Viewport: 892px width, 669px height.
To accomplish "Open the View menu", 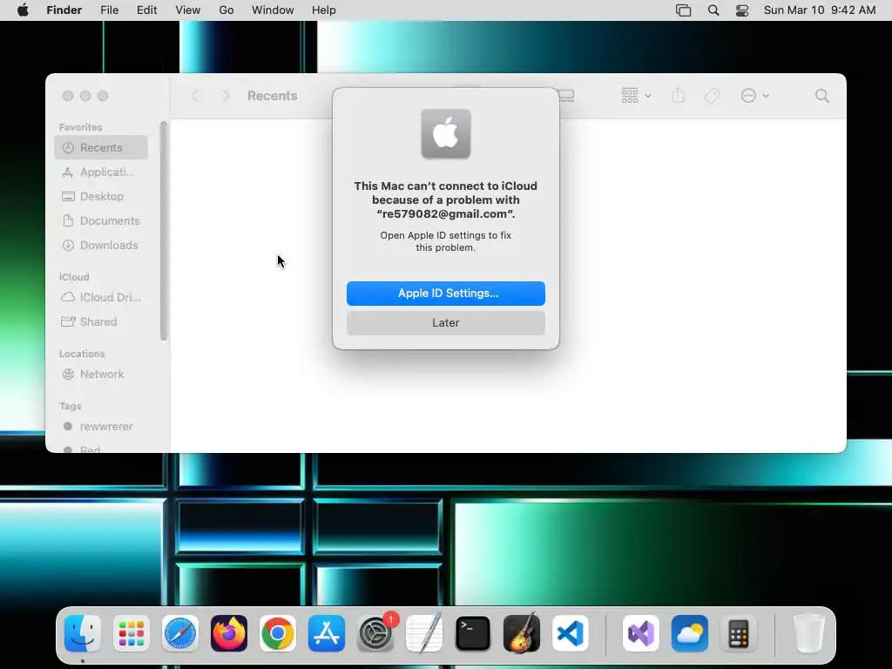I will [188, 10].
